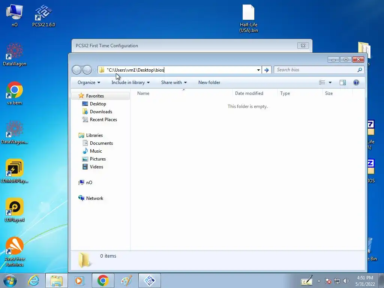Maximize the Explorer bios window
The width and height of the screenshot is (384, 288).
(x=346, y=60)
